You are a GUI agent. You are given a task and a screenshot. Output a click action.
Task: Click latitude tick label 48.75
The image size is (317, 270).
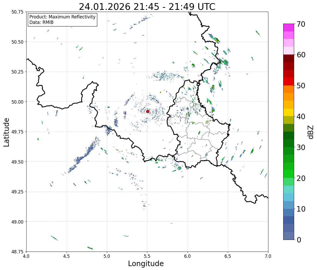point(17,252)
